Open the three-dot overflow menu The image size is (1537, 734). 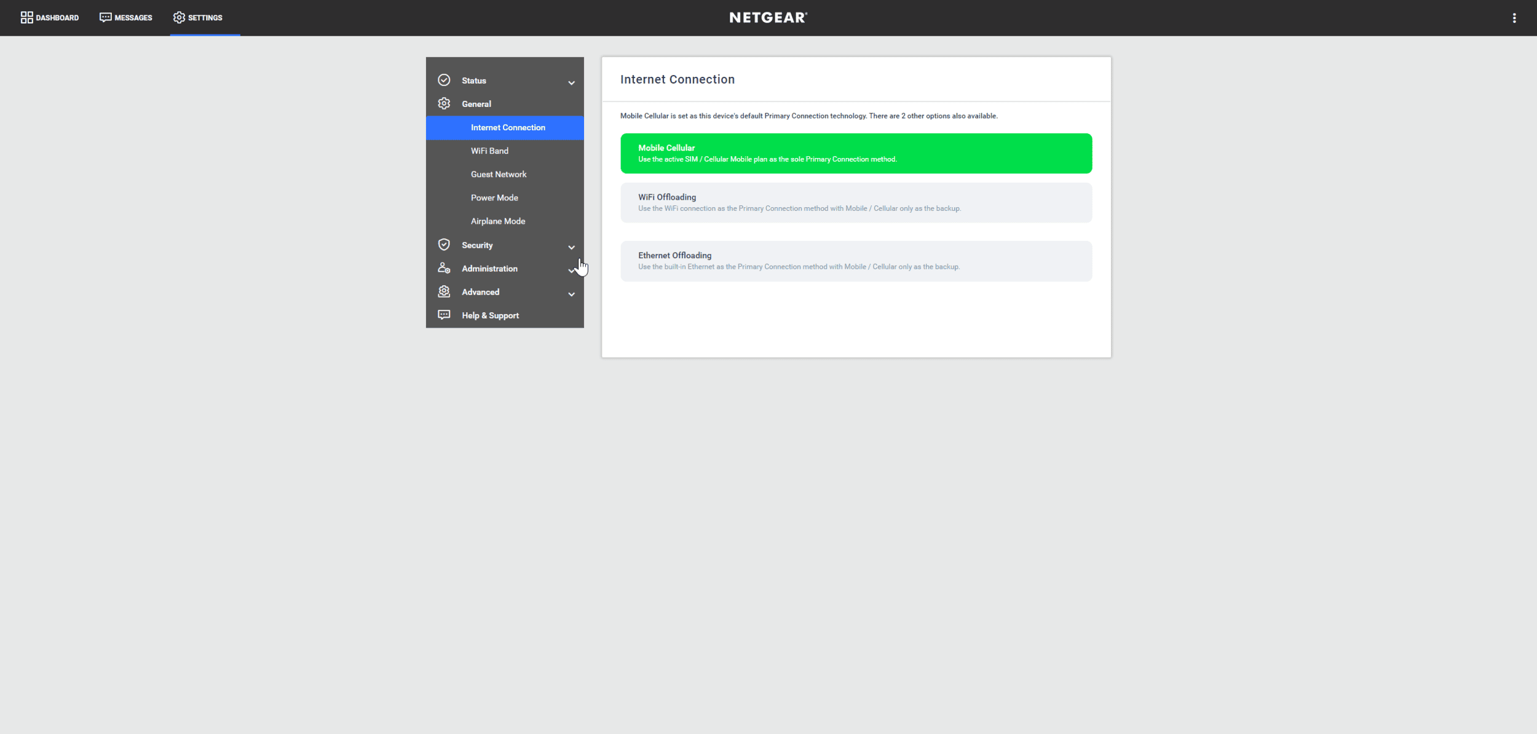(x=1514, y=18)
